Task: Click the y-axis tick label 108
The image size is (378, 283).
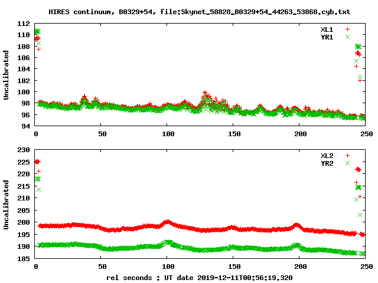Action: point(24,47)
